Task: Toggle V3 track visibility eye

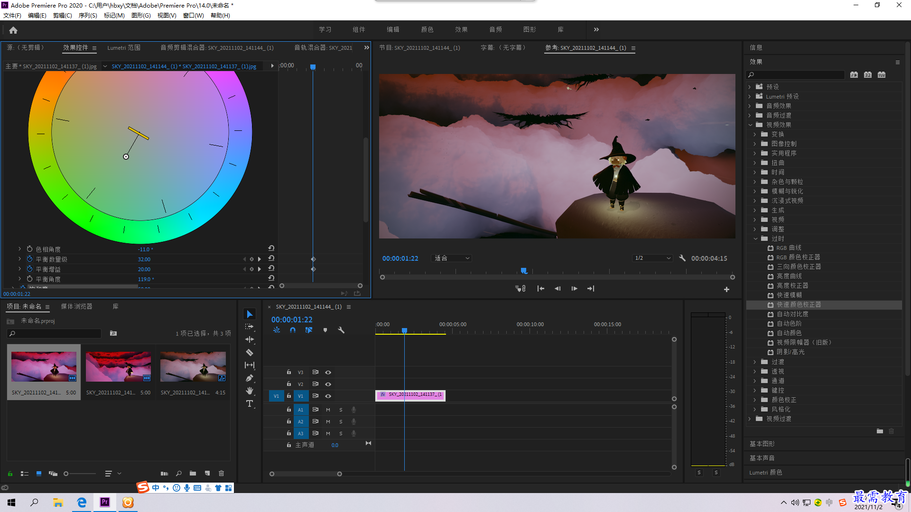Action: pyautogui.click(x=328, y=372)
